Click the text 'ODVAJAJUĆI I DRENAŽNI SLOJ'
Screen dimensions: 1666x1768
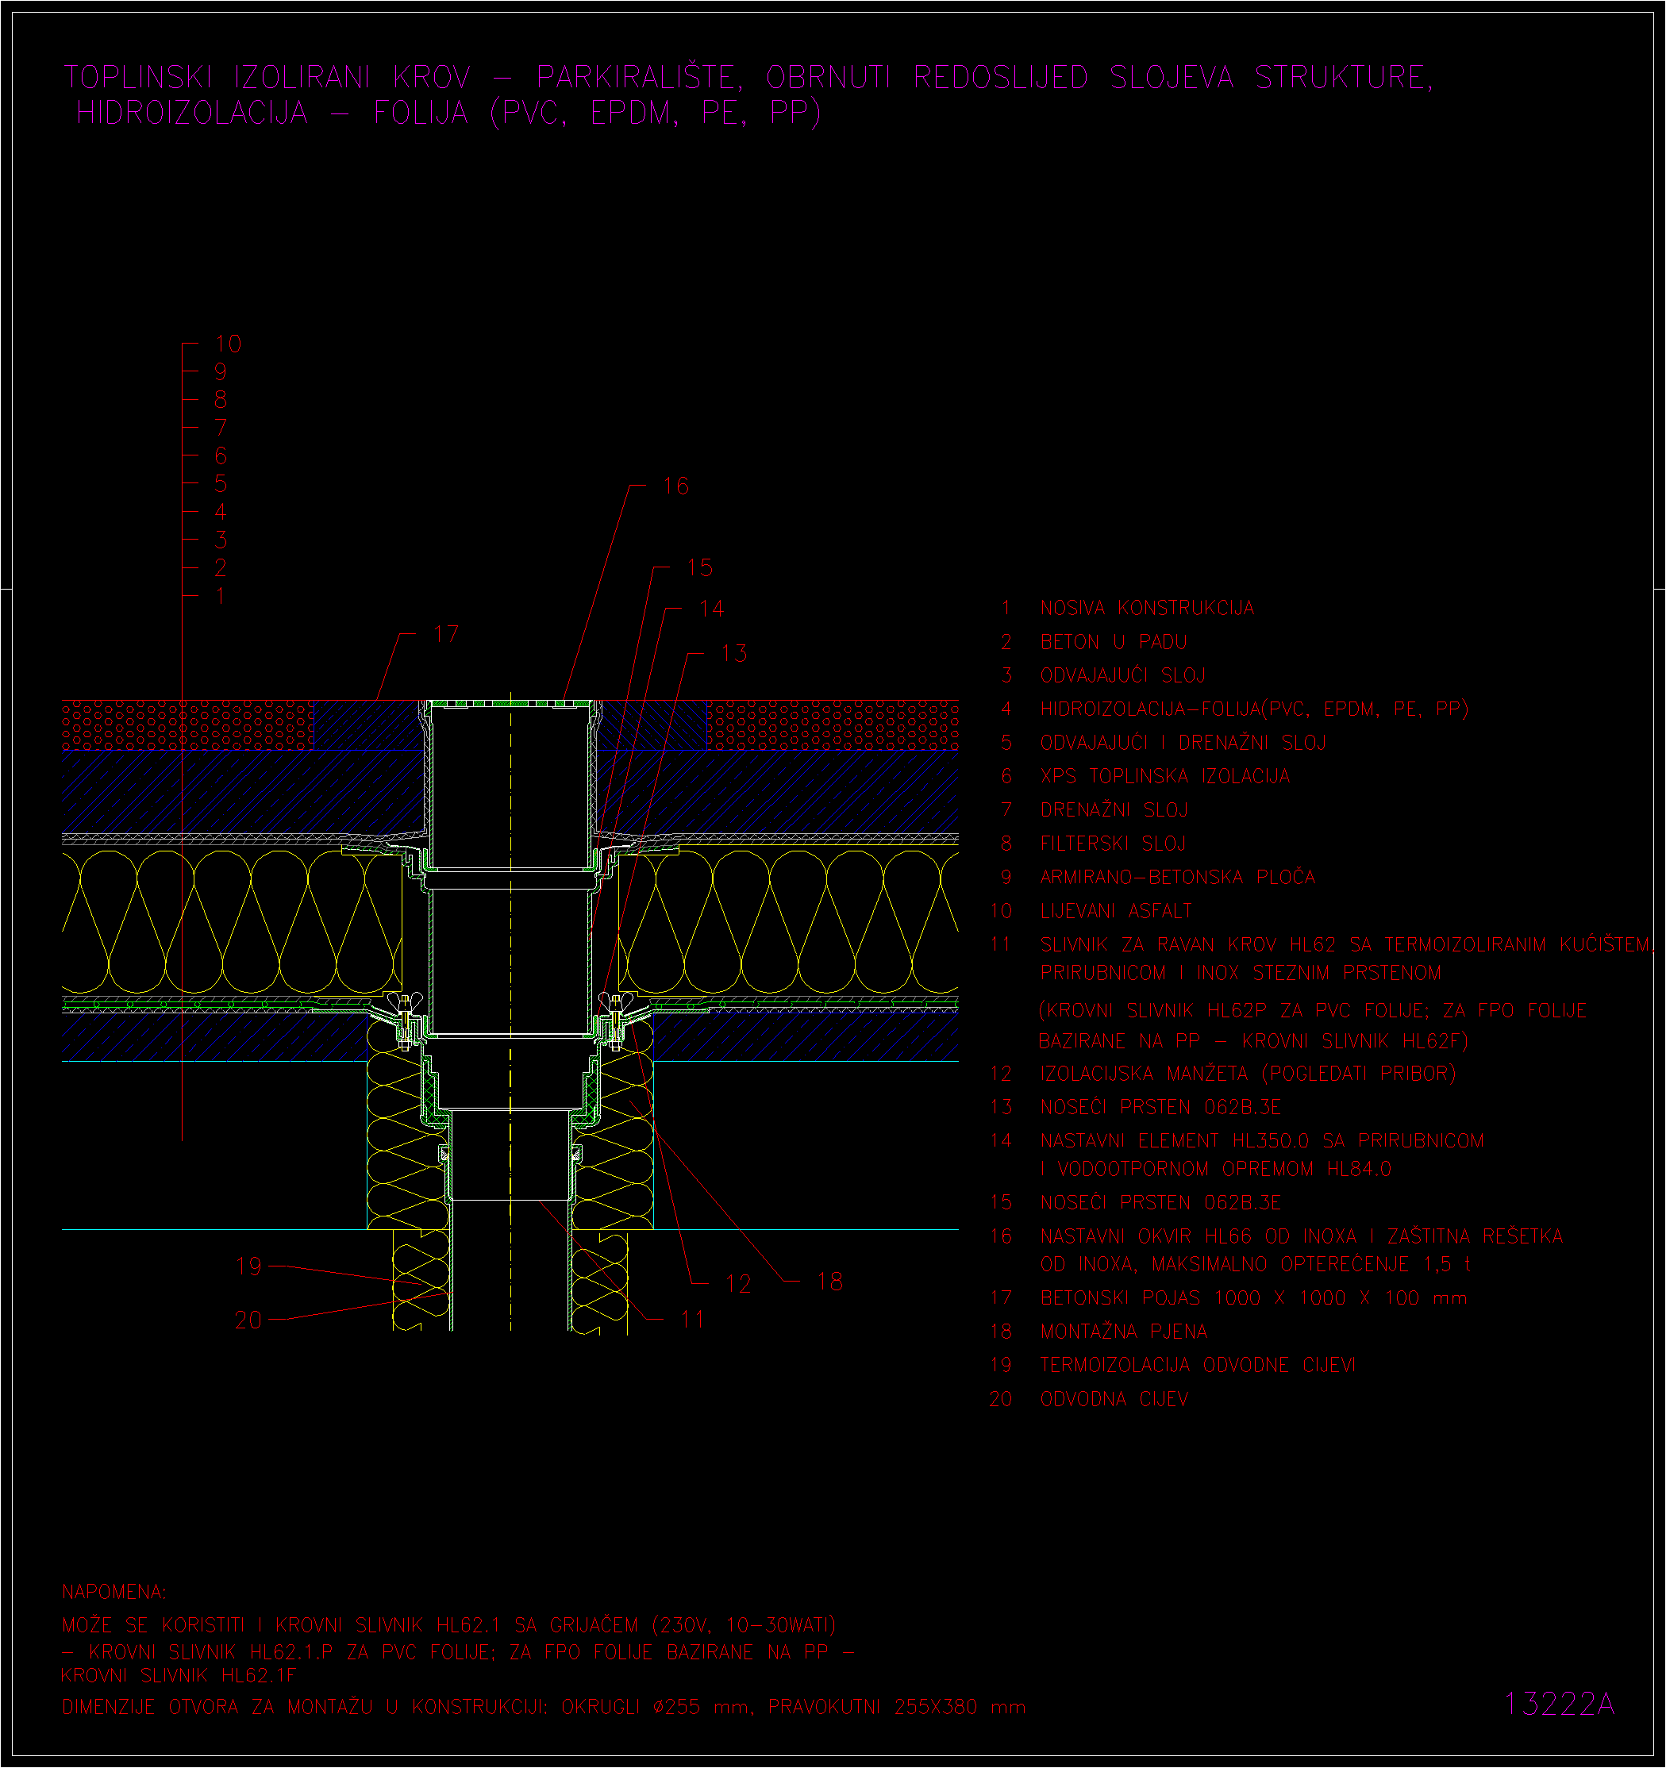point(1183,743)
